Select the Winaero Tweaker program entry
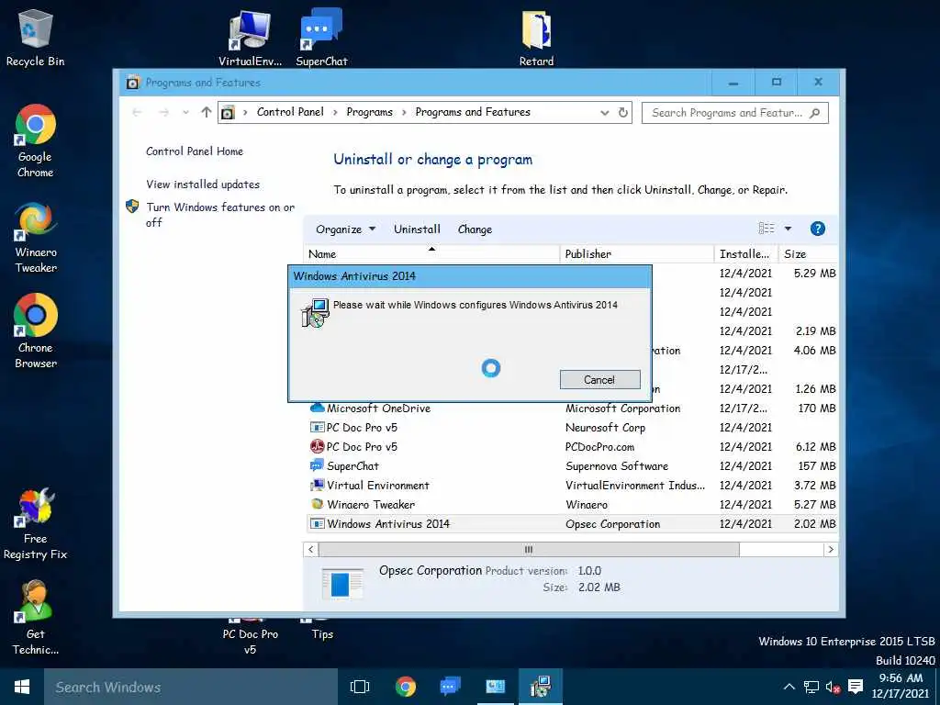 572,504
